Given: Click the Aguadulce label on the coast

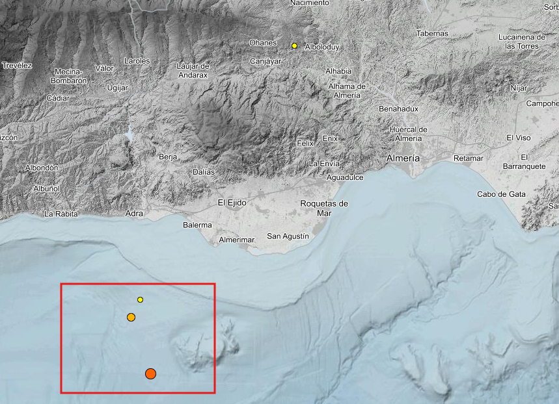Looking at the screenshot, I should 344,177.
